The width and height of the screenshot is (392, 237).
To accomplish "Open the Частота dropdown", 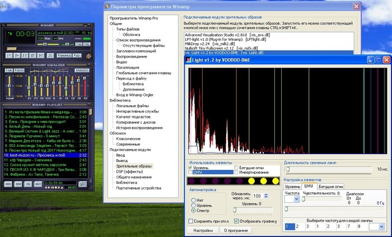I will tap(296, 198).
